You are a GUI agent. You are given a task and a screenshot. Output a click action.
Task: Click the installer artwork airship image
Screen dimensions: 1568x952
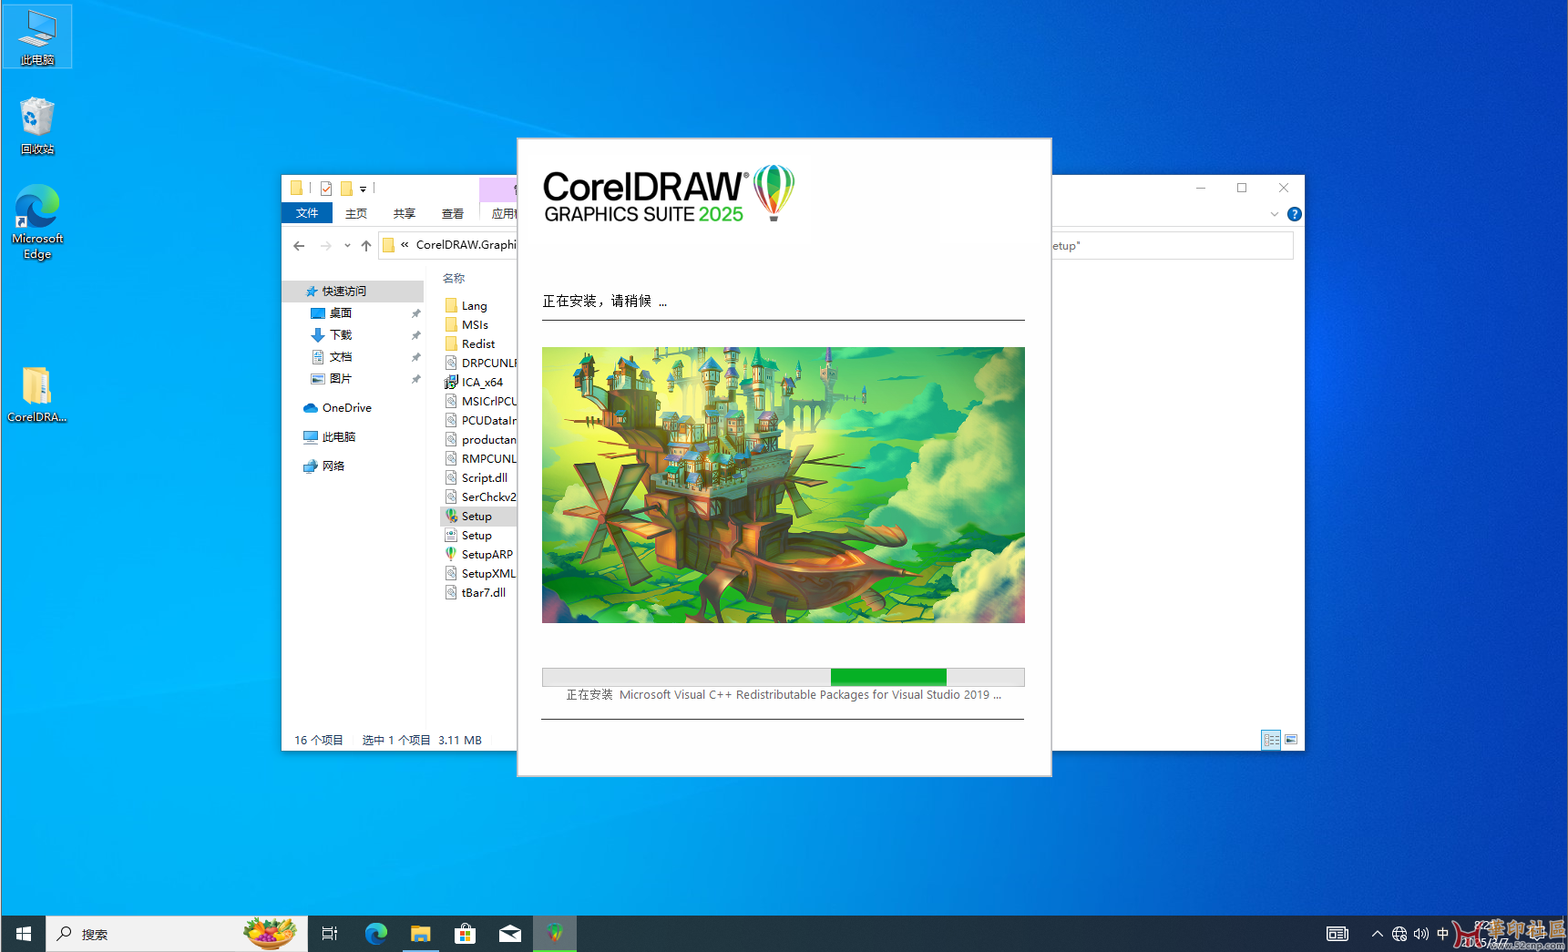[x=784, y=485]
